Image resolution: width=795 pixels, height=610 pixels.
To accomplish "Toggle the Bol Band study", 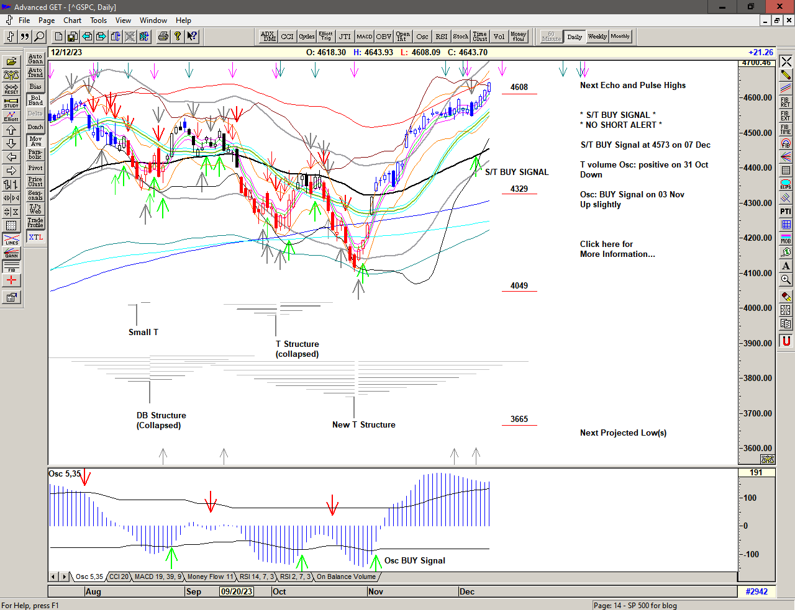I will [35, 100].
